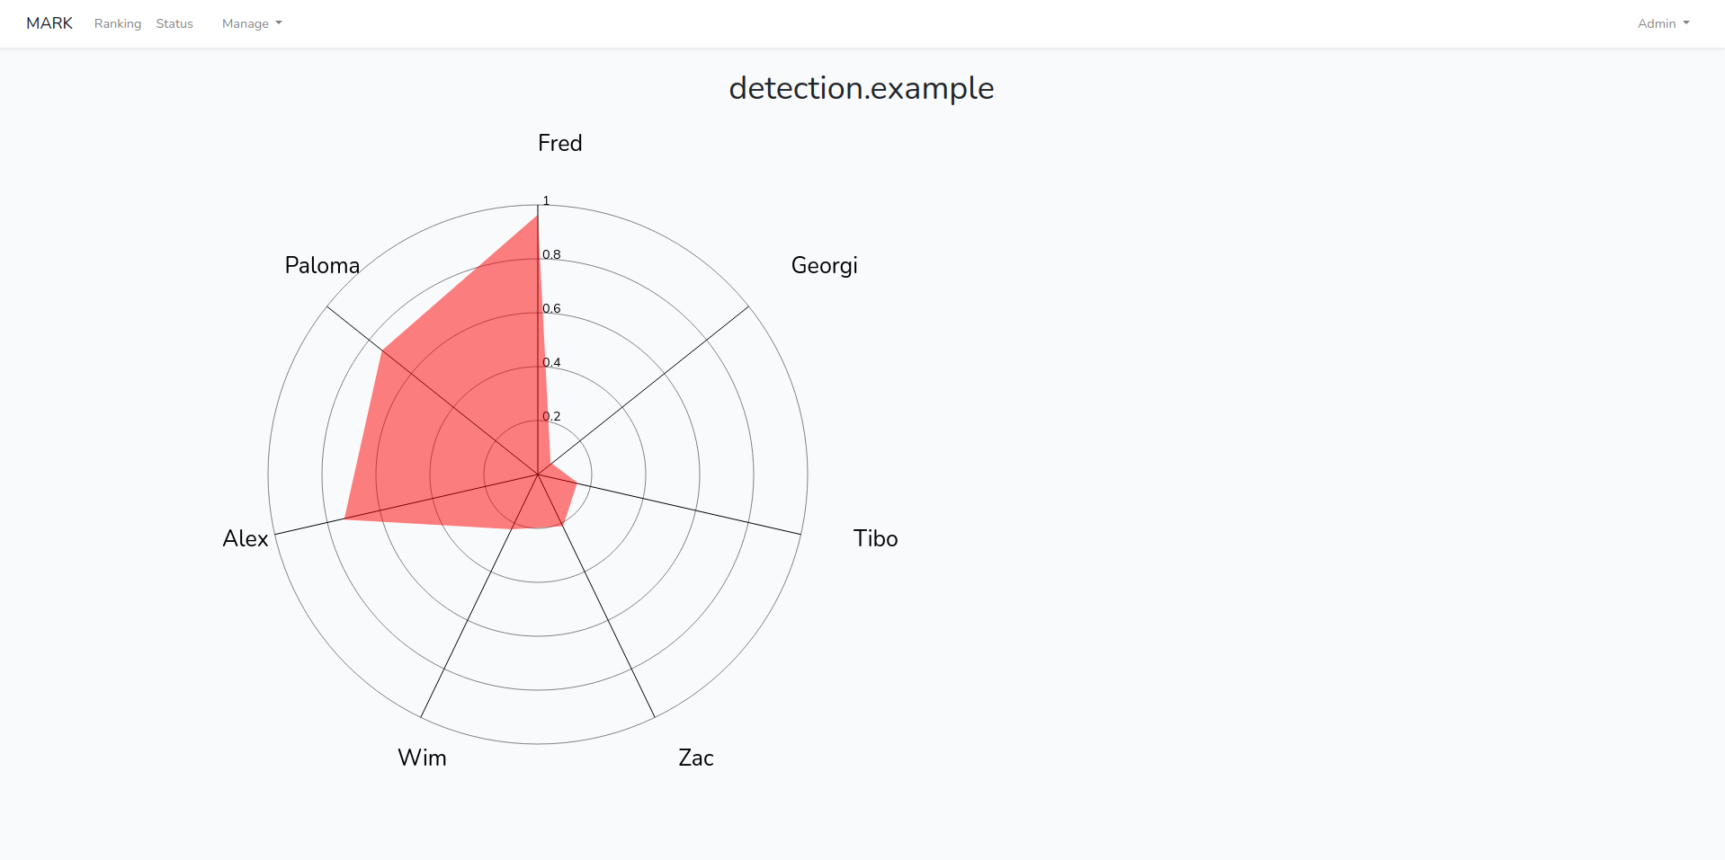Expand the Manage dropdown menu
Image resolution: width=1725 pixels, height=860 pixels.
252,23
